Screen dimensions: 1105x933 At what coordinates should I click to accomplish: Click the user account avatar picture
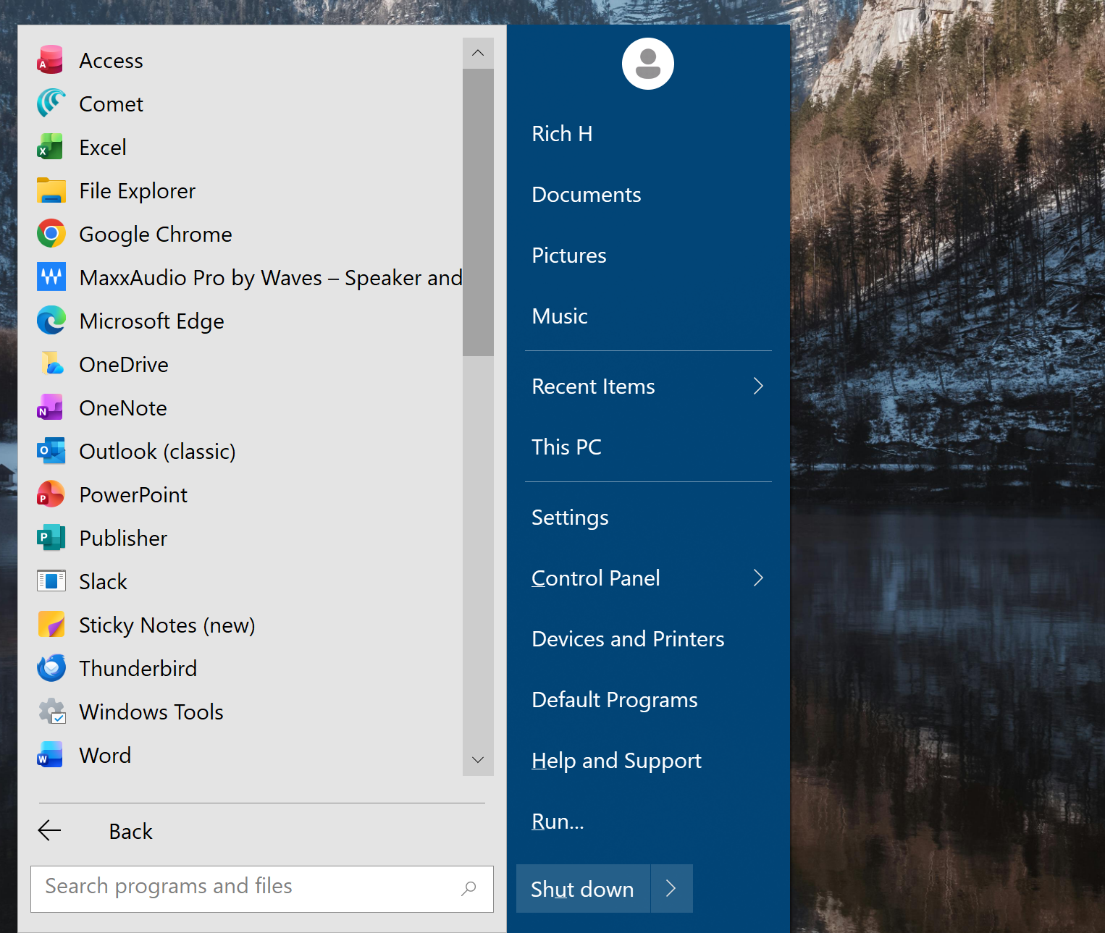pos(648,64)
